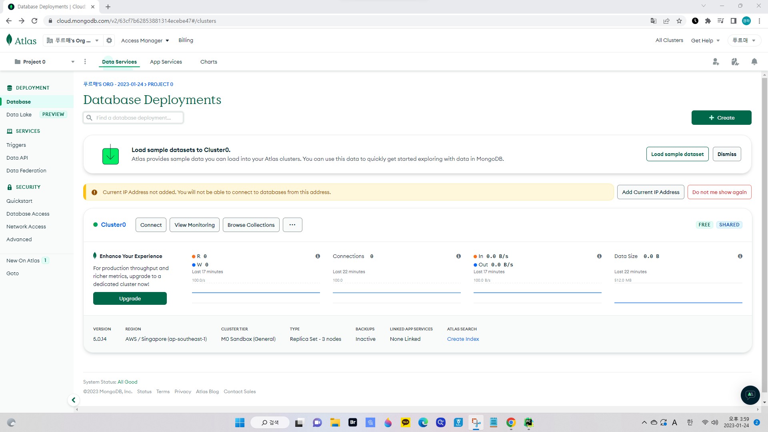Open Data Lake in the sidebar
This screenshot has height=432, width=768.
[x=19, y=114]
